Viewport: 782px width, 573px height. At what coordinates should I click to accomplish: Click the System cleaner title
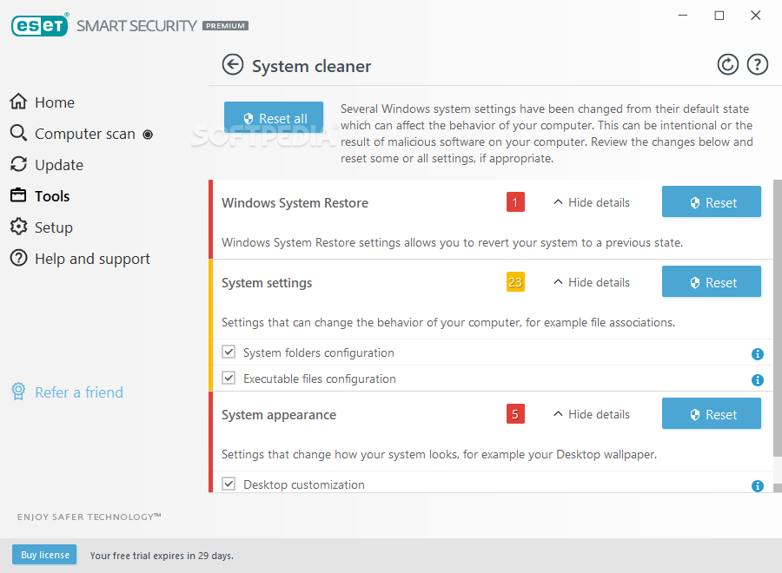click(311, 66)
